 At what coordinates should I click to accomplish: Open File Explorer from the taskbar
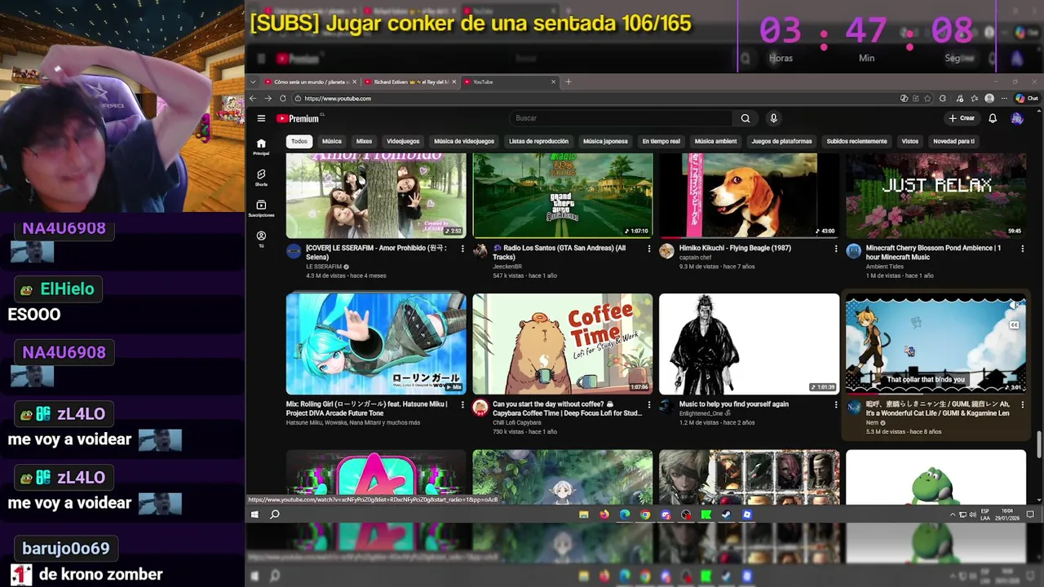tap(583, 514)
